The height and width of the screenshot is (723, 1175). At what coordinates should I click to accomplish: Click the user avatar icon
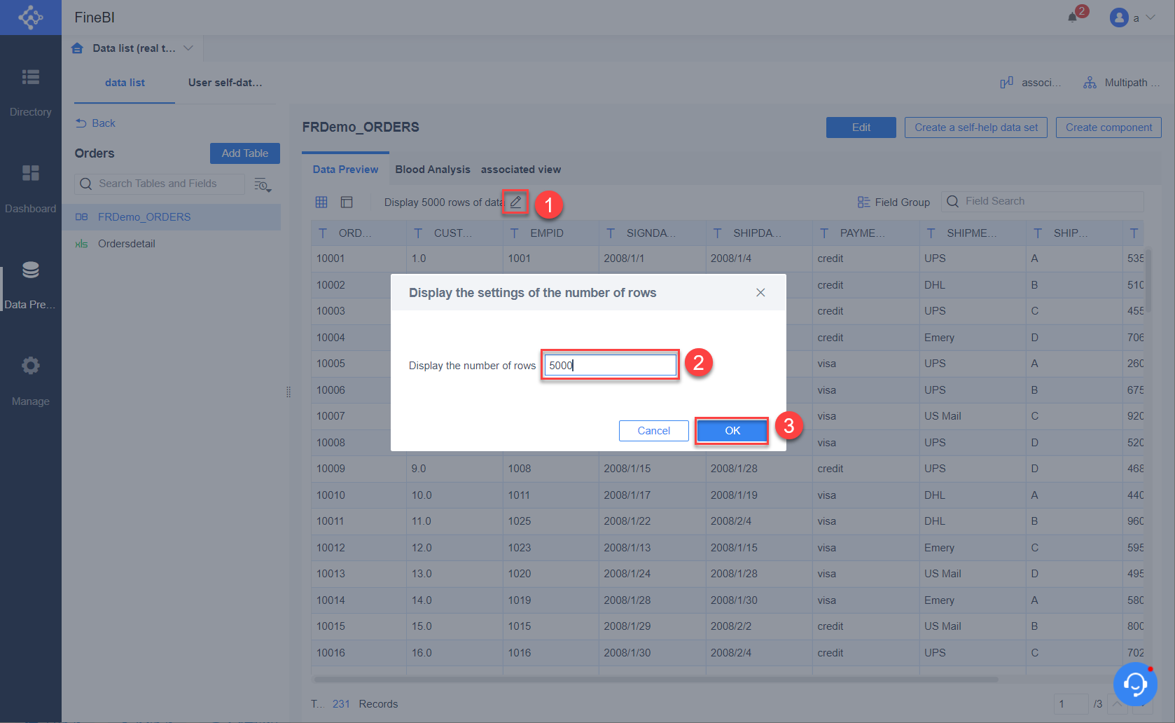tap(1119, 18)
